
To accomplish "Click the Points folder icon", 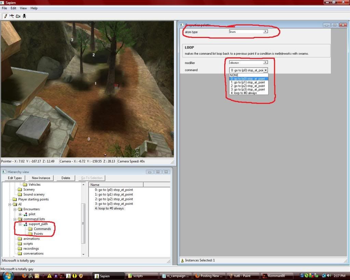I will point(30,234).
